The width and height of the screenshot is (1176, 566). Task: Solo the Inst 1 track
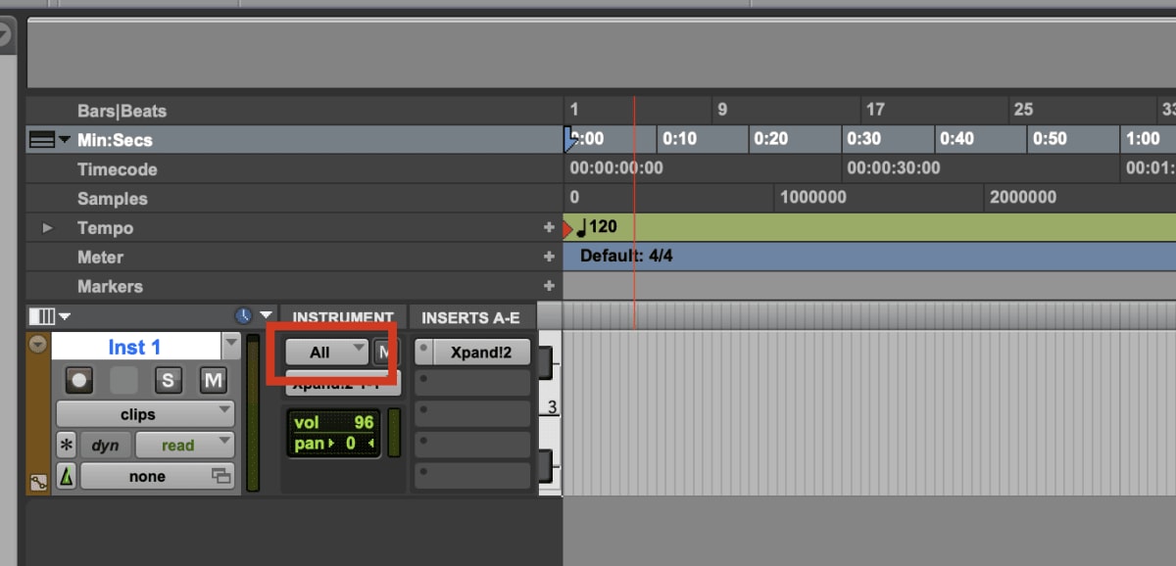168,381
